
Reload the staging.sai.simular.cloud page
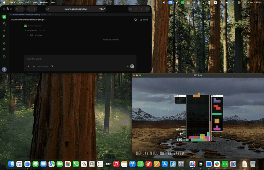tap(104, 9)
